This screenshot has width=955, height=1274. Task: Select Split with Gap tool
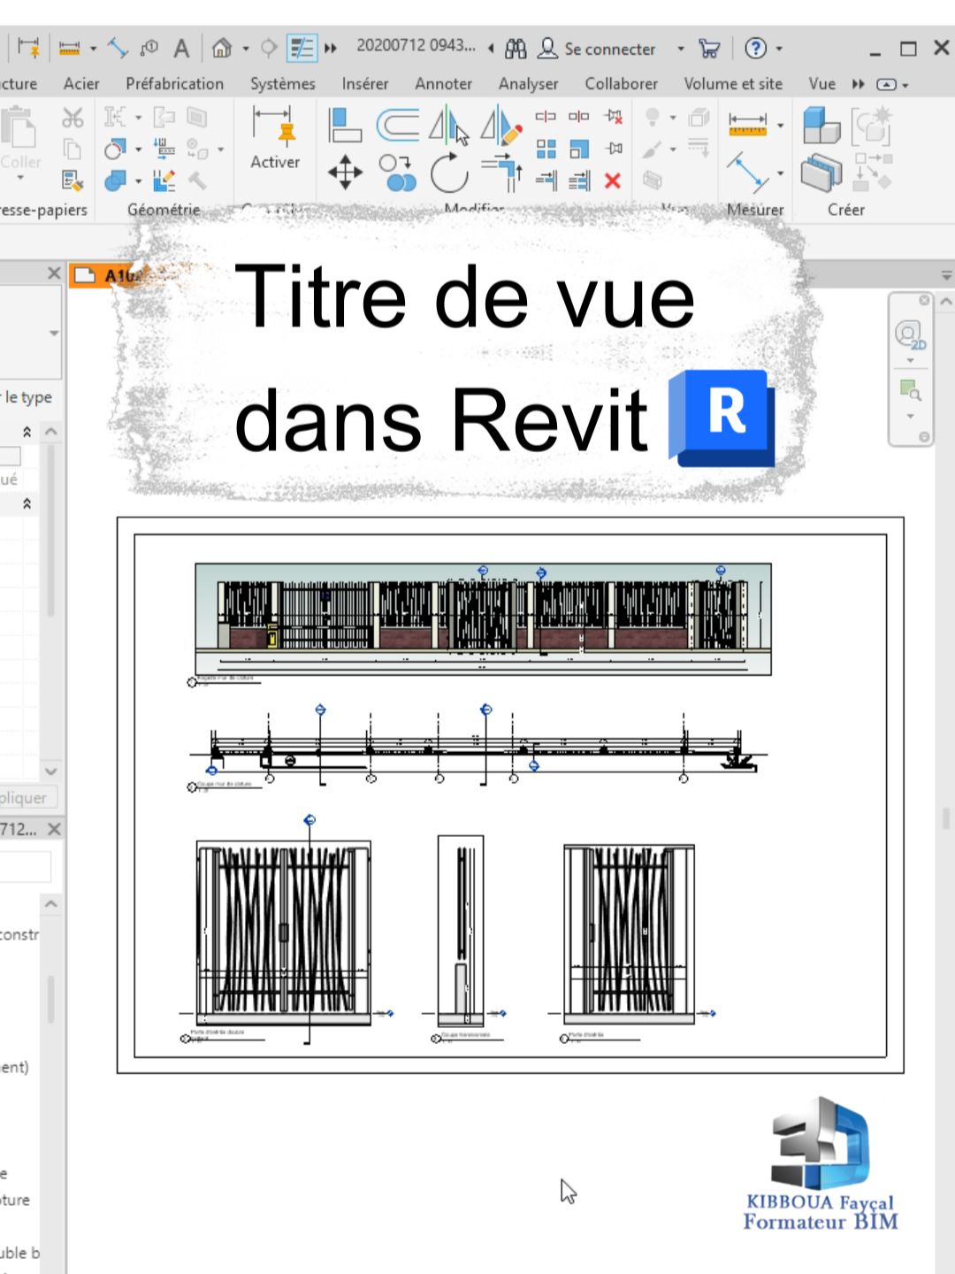pos(578,117)
